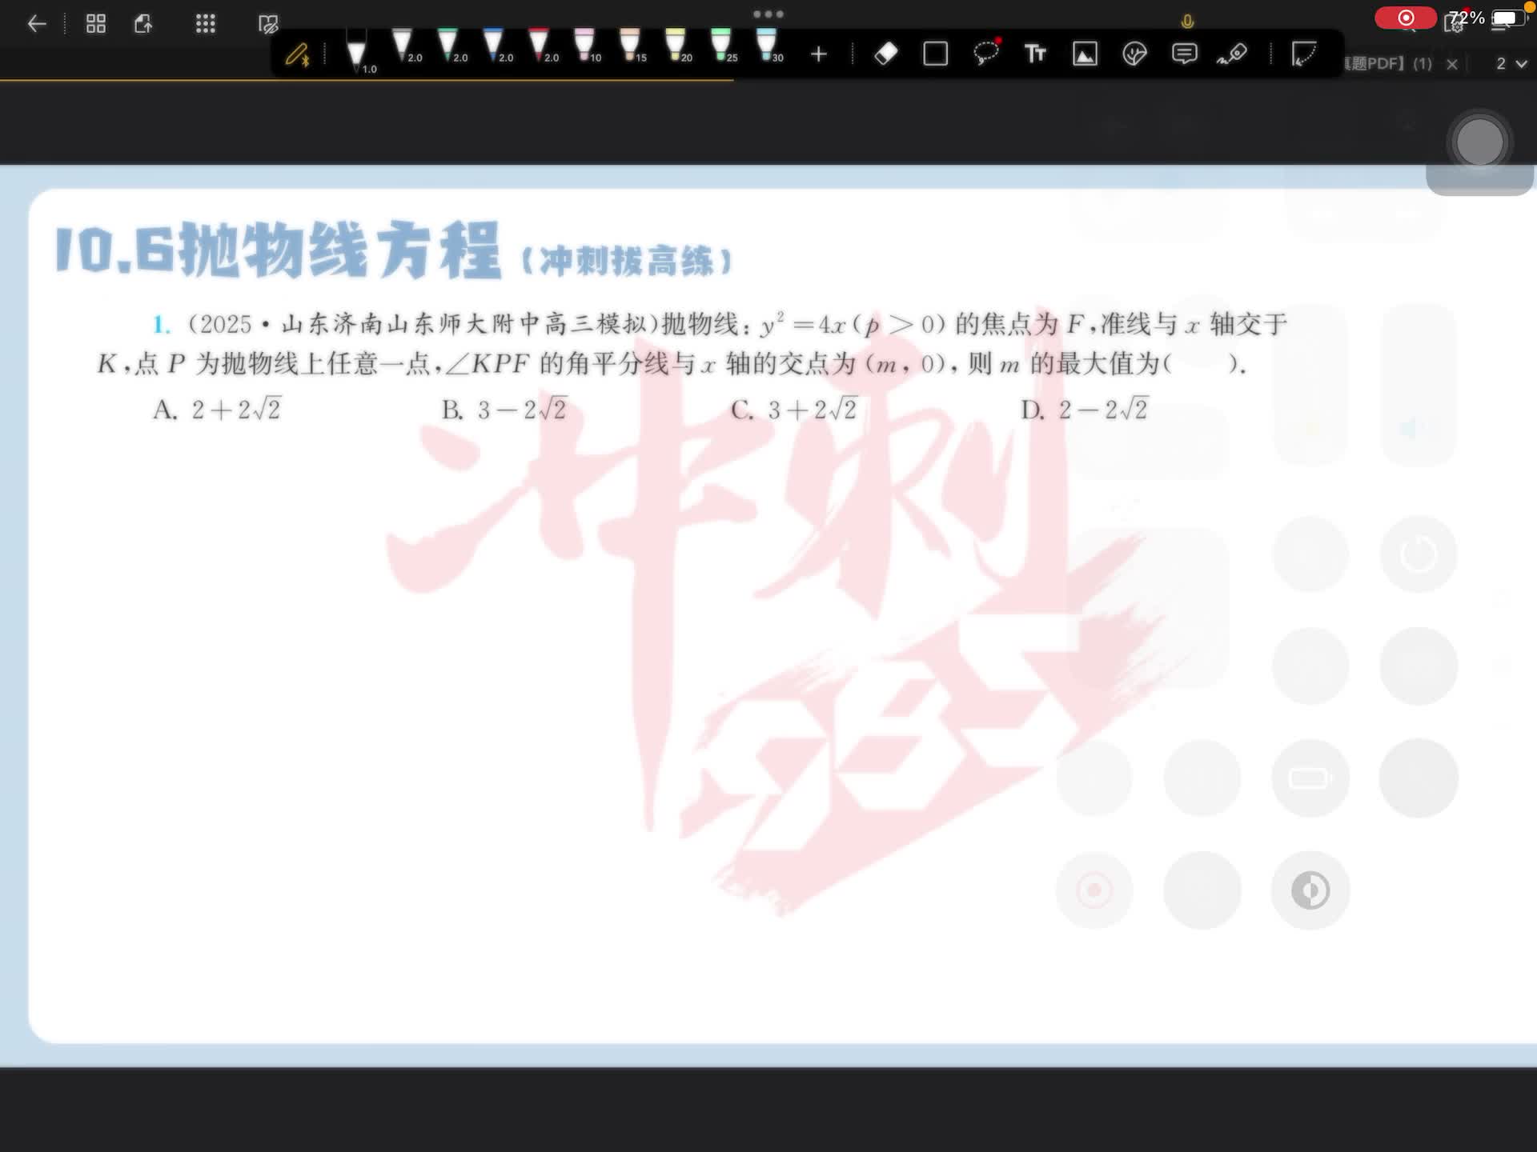The height and width of the screenshot is (1152, 1537).
Task: Select the lasso selection tool
Action: [x=985, y=54]
